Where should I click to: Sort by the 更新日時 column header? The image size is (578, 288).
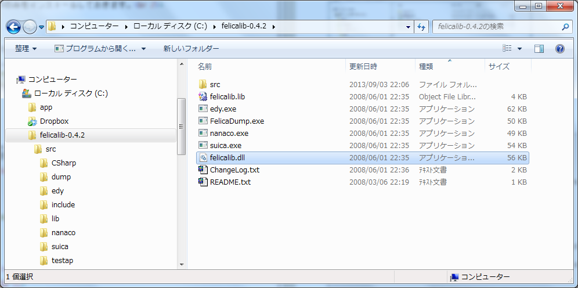coord(363,66)
